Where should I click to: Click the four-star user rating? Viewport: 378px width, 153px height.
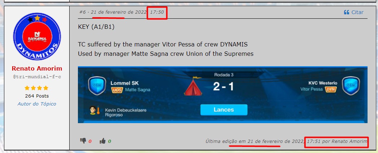(x=37, y=88)
